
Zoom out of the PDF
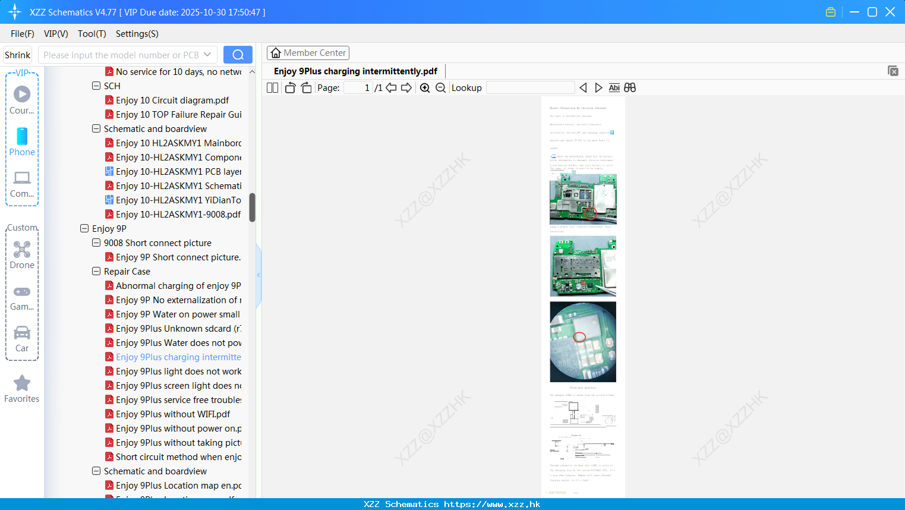coord(440,87)
